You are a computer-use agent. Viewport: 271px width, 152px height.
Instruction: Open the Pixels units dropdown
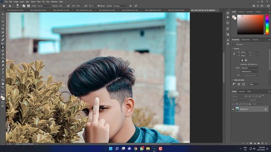254,84
